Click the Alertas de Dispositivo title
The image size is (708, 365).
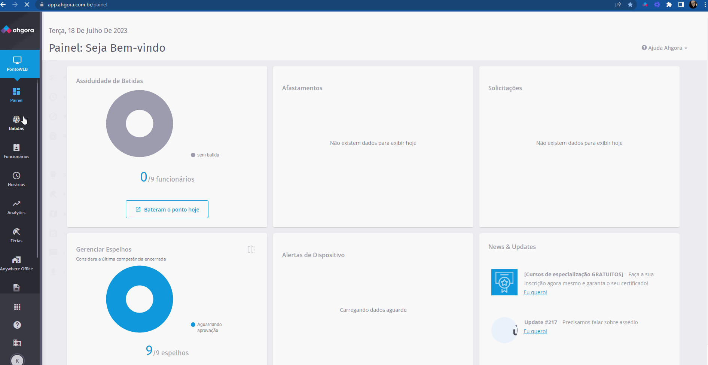click(313, 255)
